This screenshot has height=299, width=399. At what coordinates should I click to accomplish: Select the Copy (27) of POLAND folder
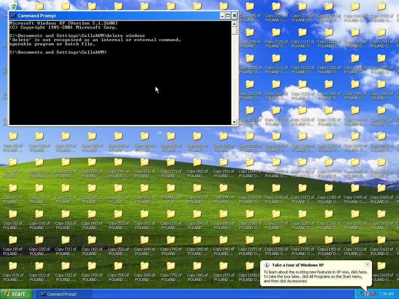click(66, 142)
